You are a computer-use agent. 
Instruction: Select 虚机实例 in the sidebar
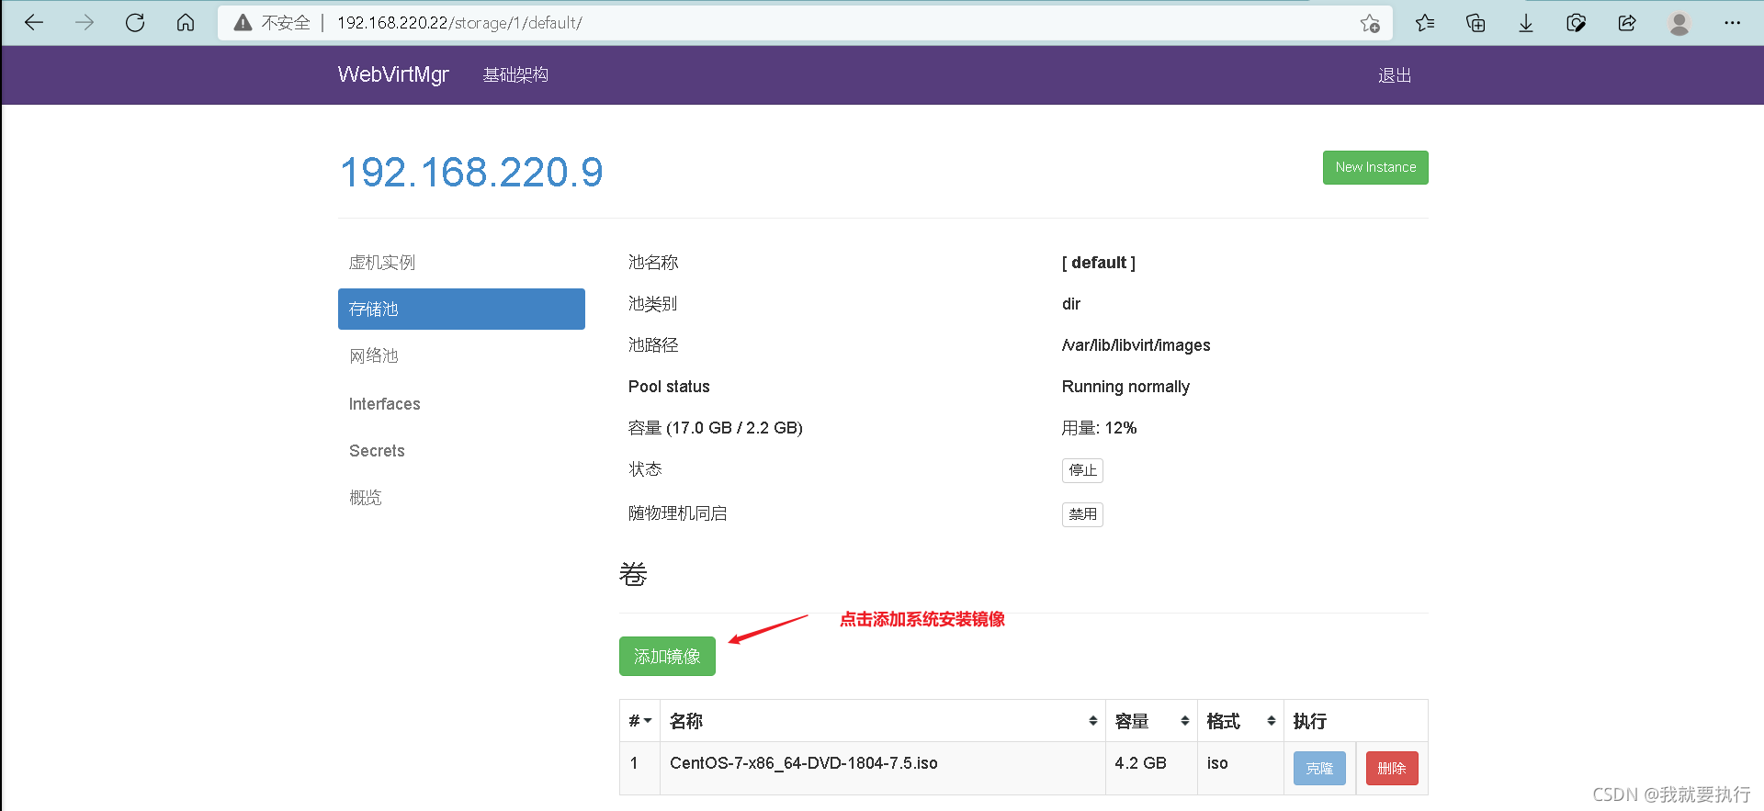coord(461,263)
